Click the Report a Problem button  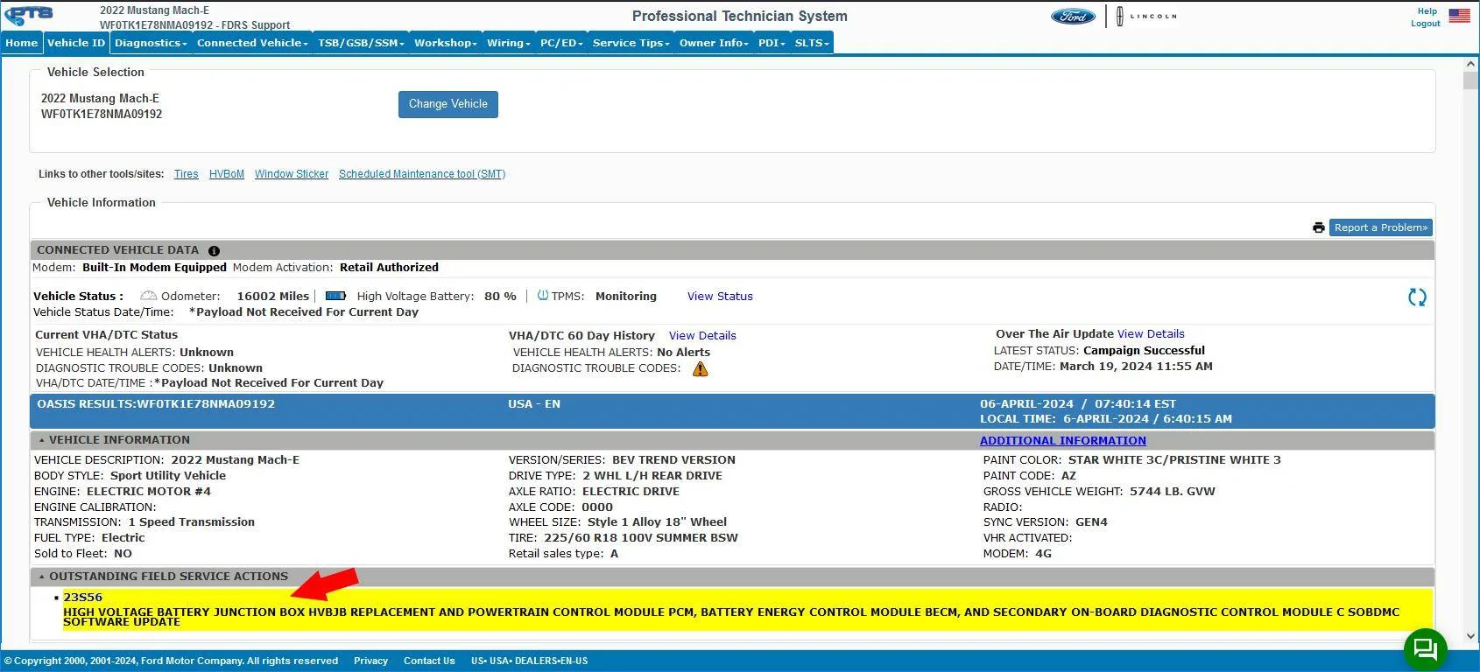1381,227
